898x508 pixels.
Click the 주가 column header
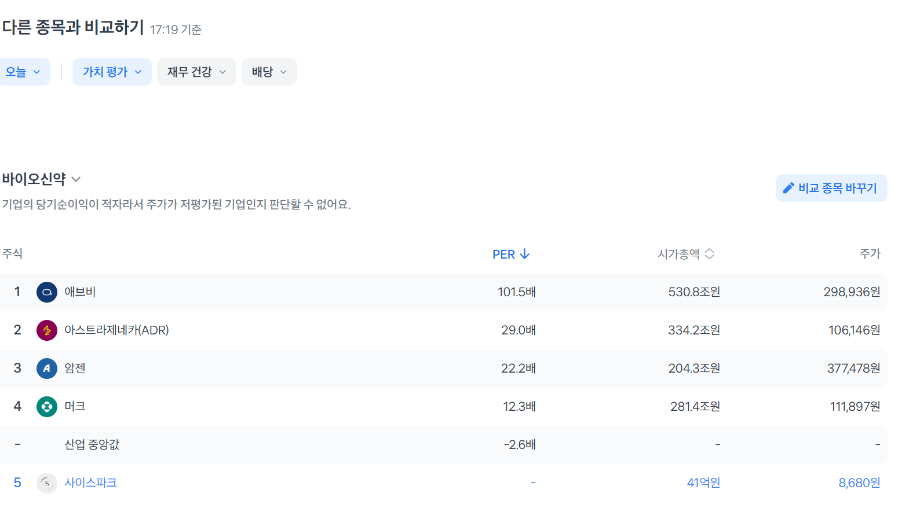870,253
